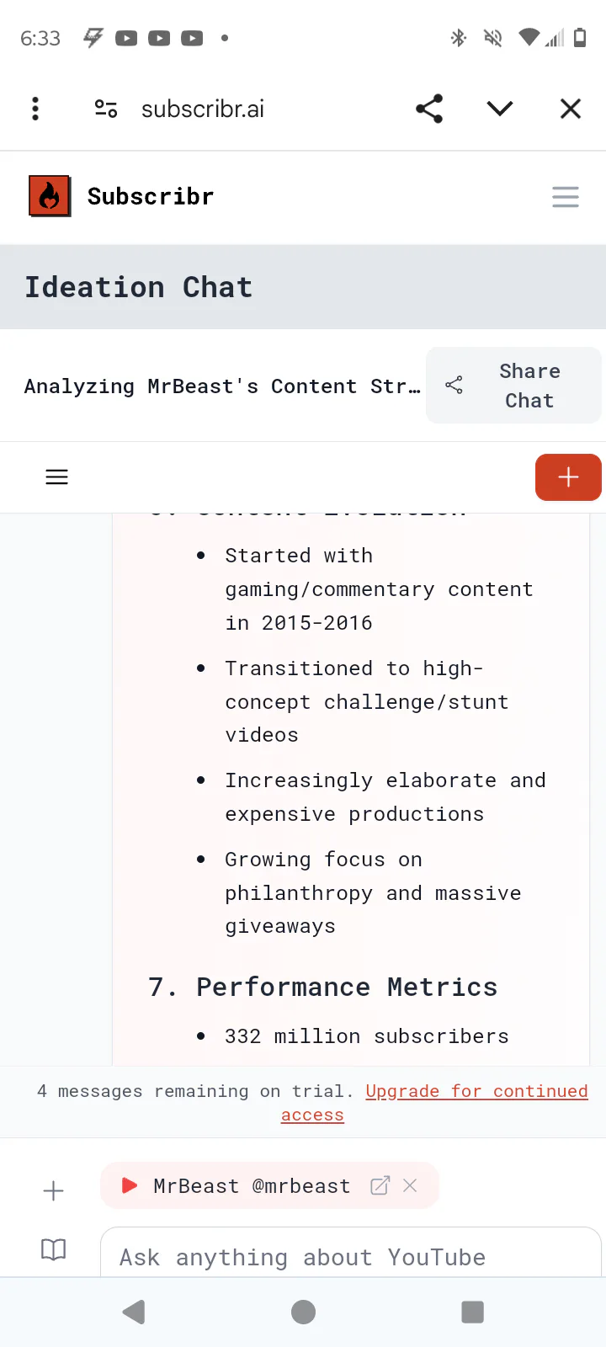Image resolution: width=606 pixels, height=1347 pixels.
Task: Click the Share Chat button
Action: coord(513,386)
